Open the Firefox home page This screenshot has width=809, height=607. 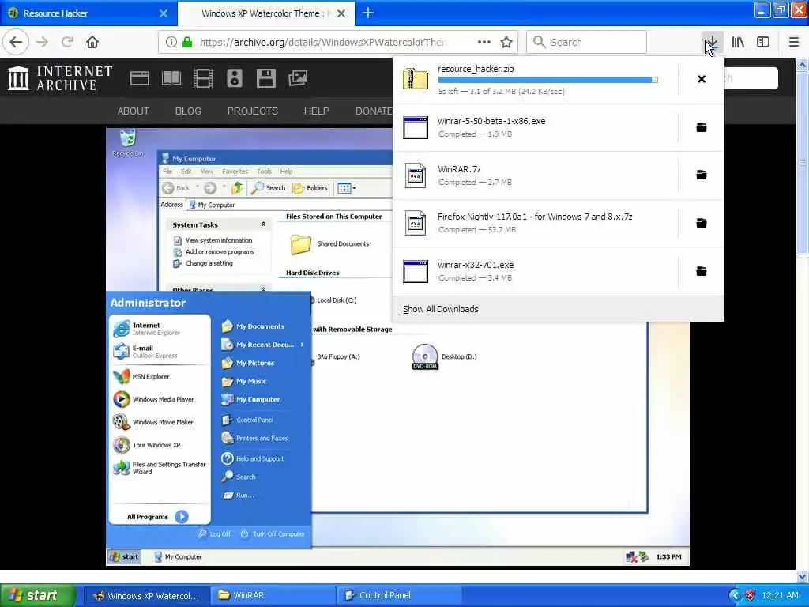click(92, 42)
